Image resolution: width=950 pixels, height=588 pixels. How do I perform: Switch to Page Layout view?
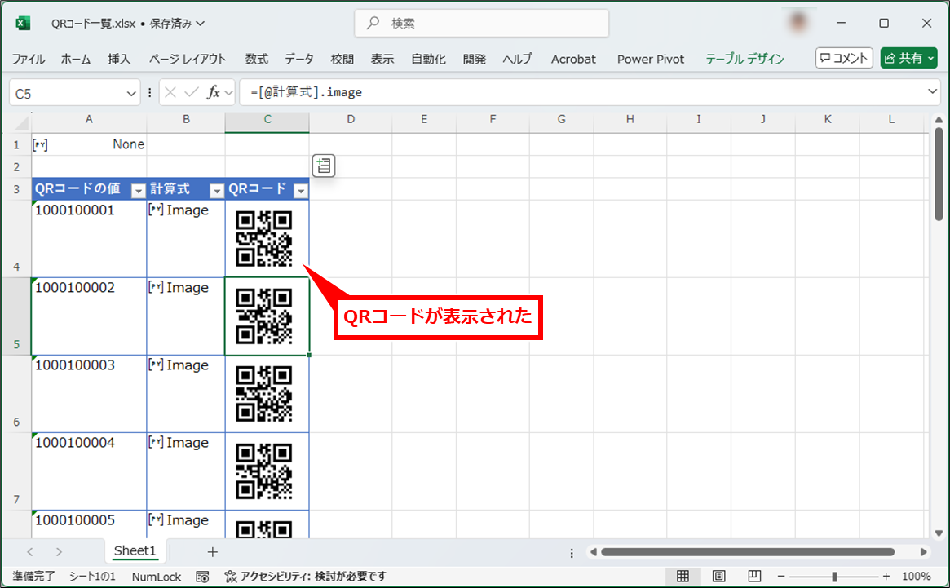pyautogui.click(x=718, y=576)
